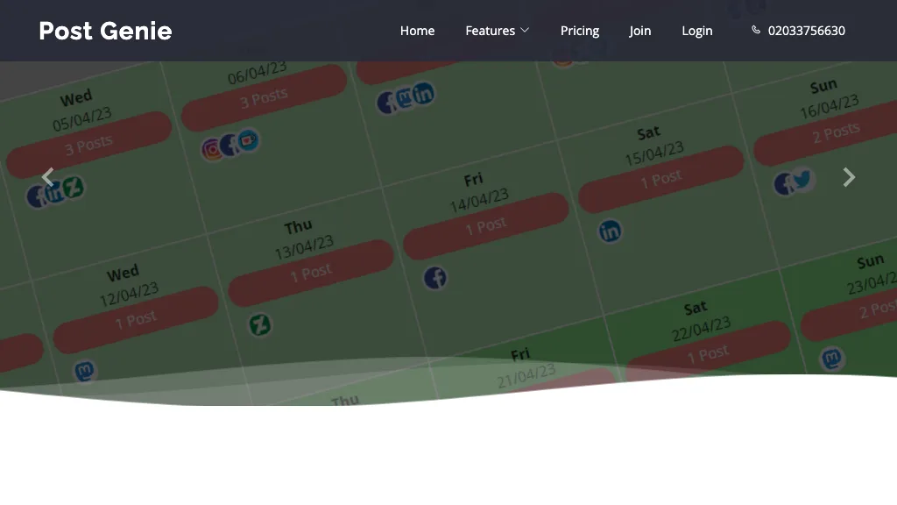Show the previous carousel slide
The image size is (897, 505).
(x=48, y=177)
